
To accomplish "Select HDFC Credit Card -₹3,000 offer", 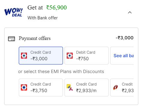I will pyautogui.click(x=41, y=55).
